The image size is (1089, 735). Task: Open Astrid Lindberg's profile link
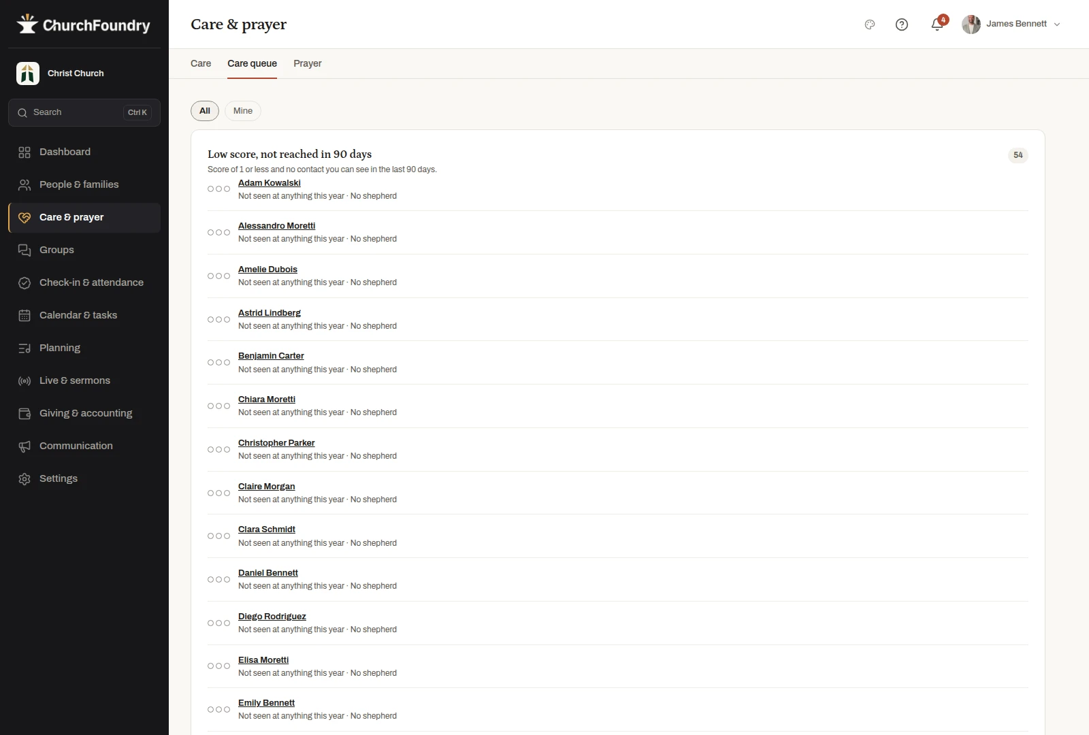270,313
